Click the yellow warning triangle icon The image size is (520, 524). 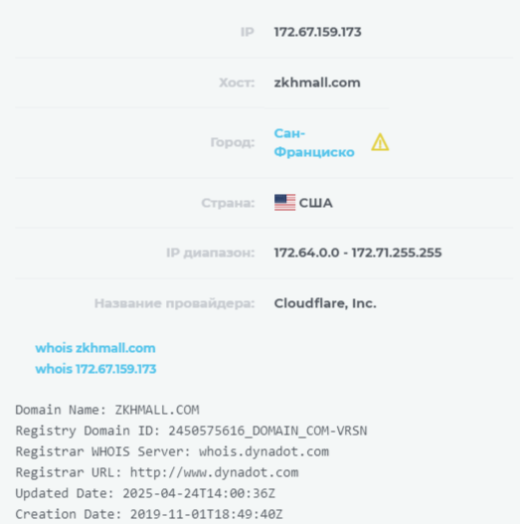click(380, 142)
